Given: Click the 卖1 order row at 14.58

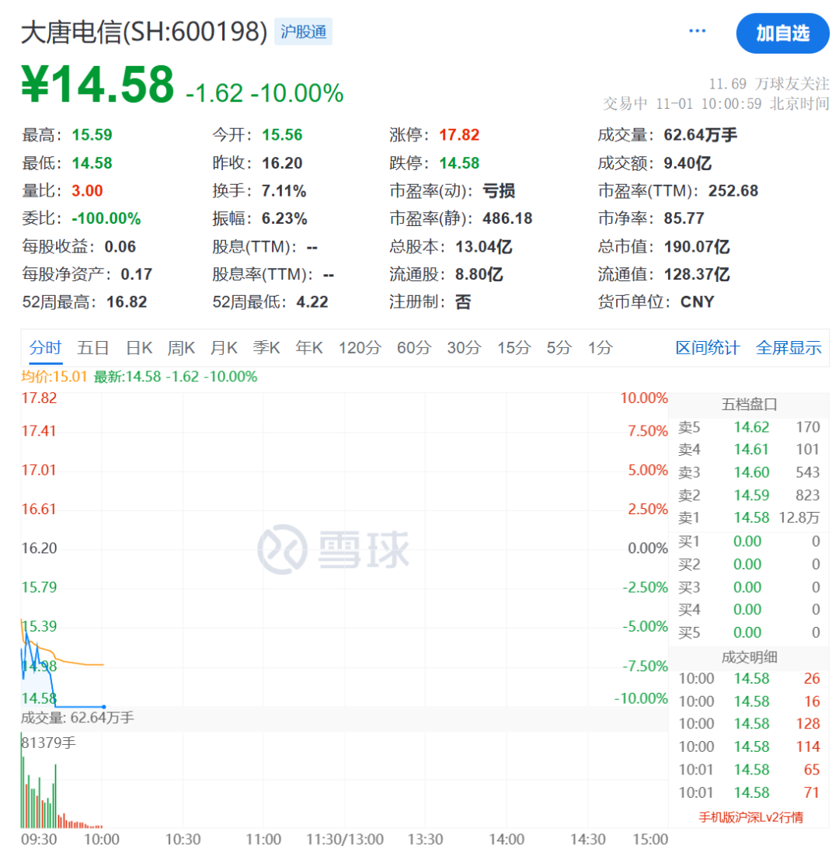Looking at the screenshot, I should click(750, 517).
